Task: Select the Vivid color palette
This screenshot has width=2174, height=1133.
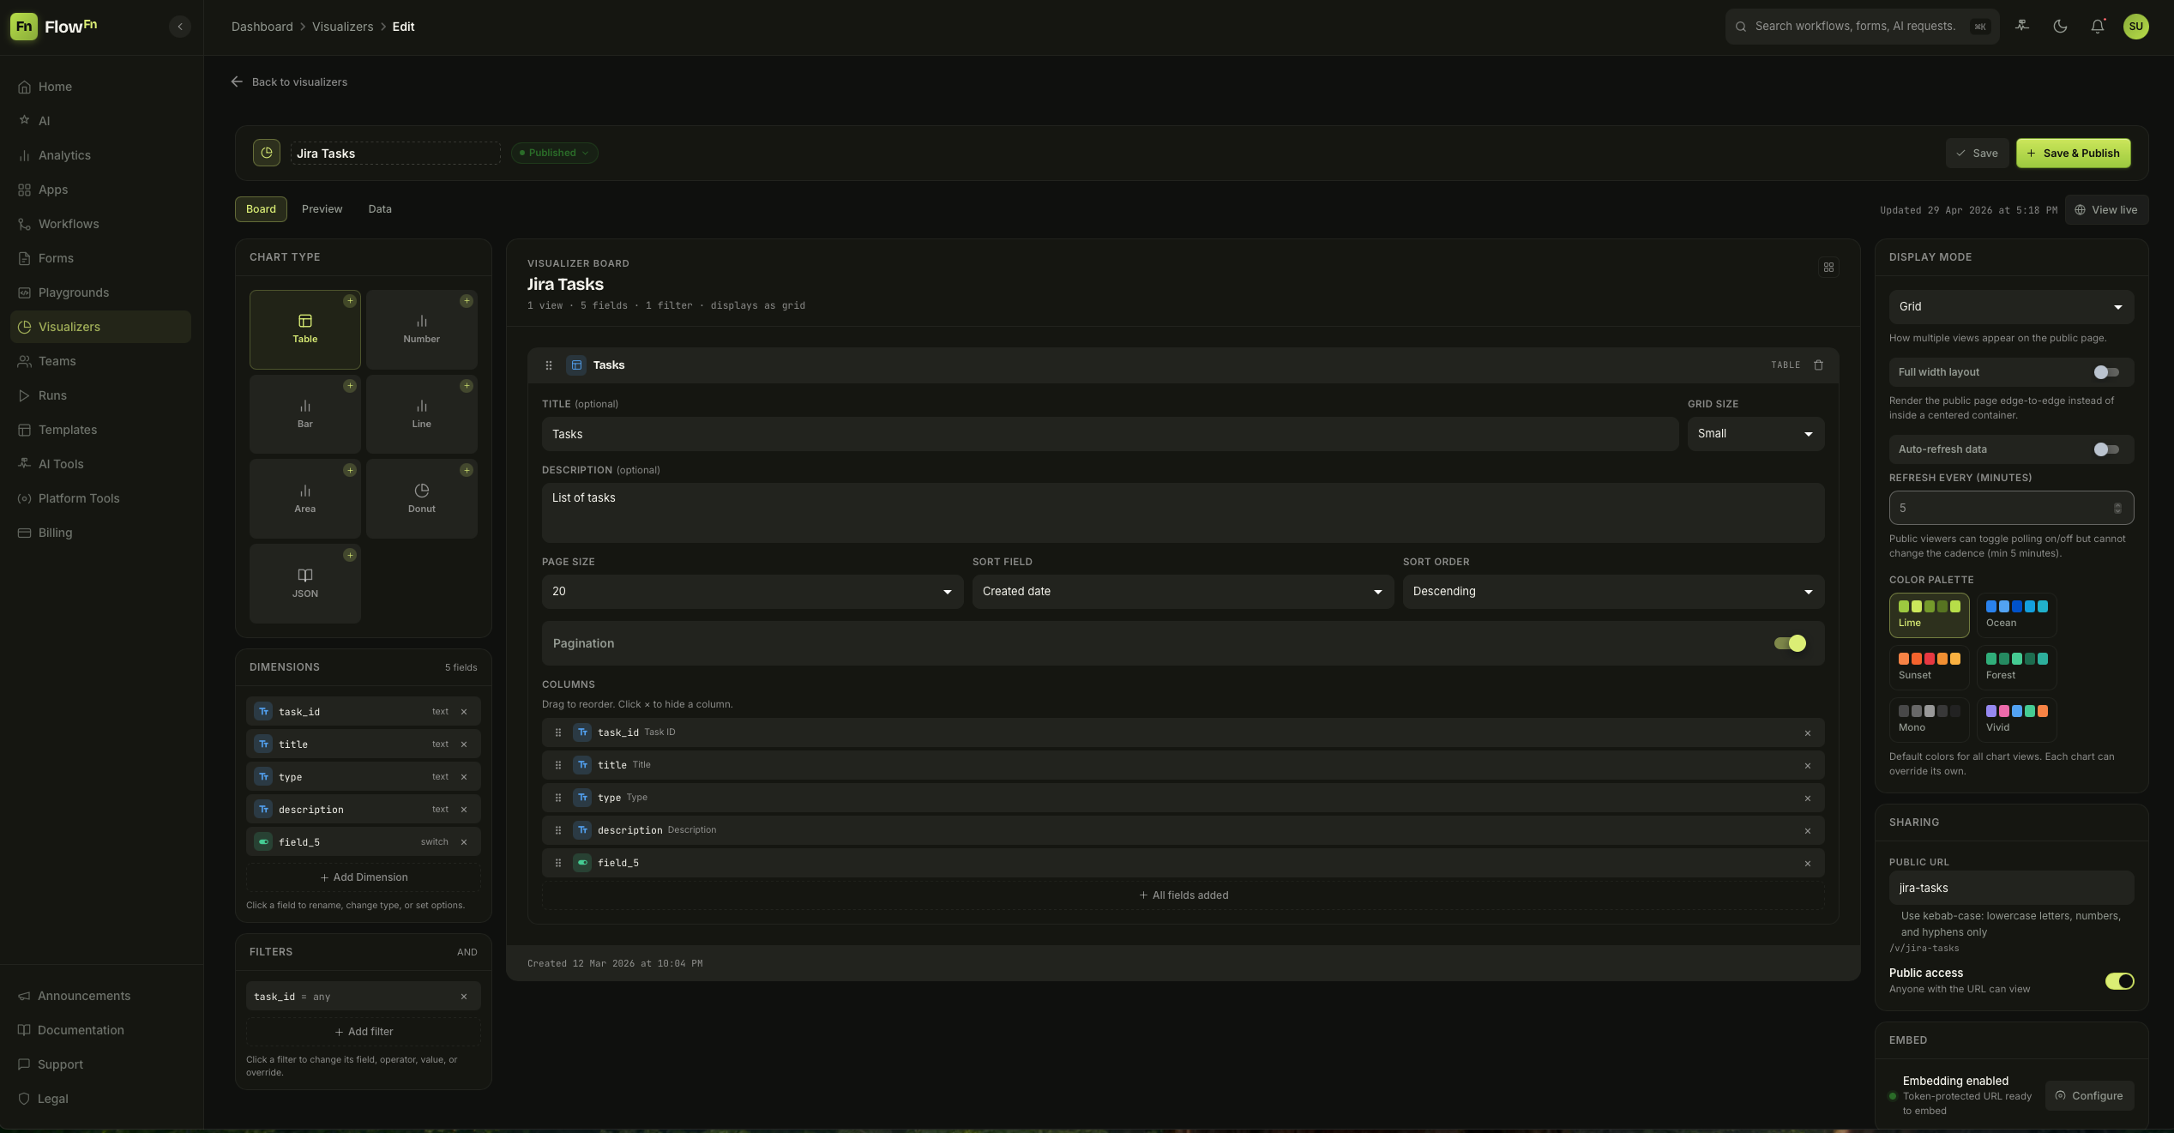Action: coord(2016,720)
